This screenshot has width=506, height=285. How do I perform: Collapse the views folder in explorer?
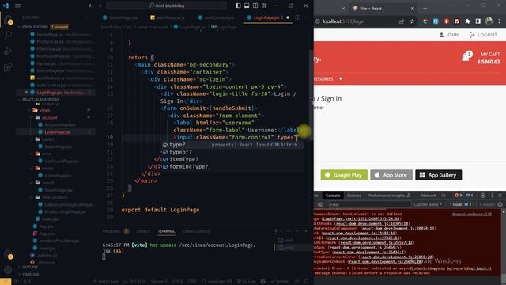[x=44, y=110]
